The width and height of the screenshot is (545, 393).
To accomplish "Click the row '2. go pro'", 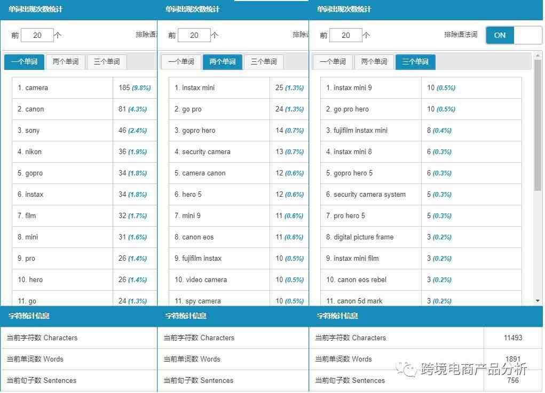I will 239,109.
